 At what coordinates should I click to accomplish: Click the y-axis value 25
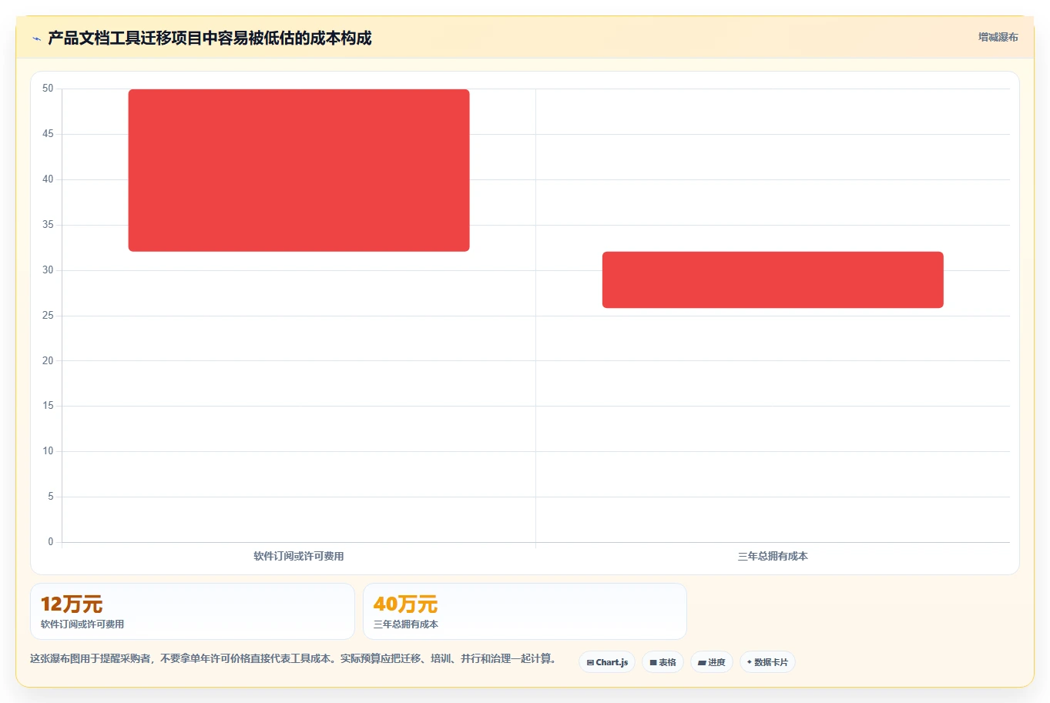coord(48,316)
